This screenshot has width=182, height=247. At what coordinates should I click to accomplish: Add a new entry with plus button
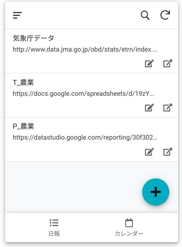click(156, 192)
